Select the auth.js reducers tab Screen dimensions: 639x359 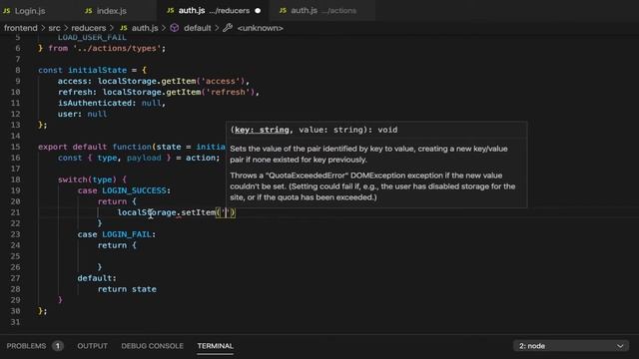click(x=213, y=11)
